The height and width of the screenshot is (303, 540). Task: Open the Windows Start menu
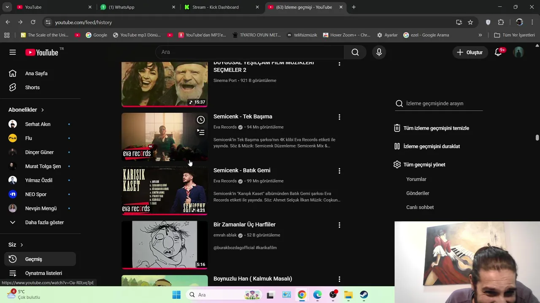(176, 295)
